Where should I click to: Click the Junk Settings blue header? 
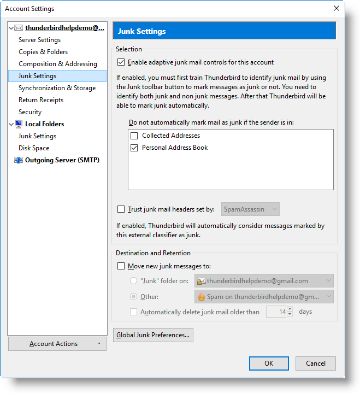click(224, 31)
